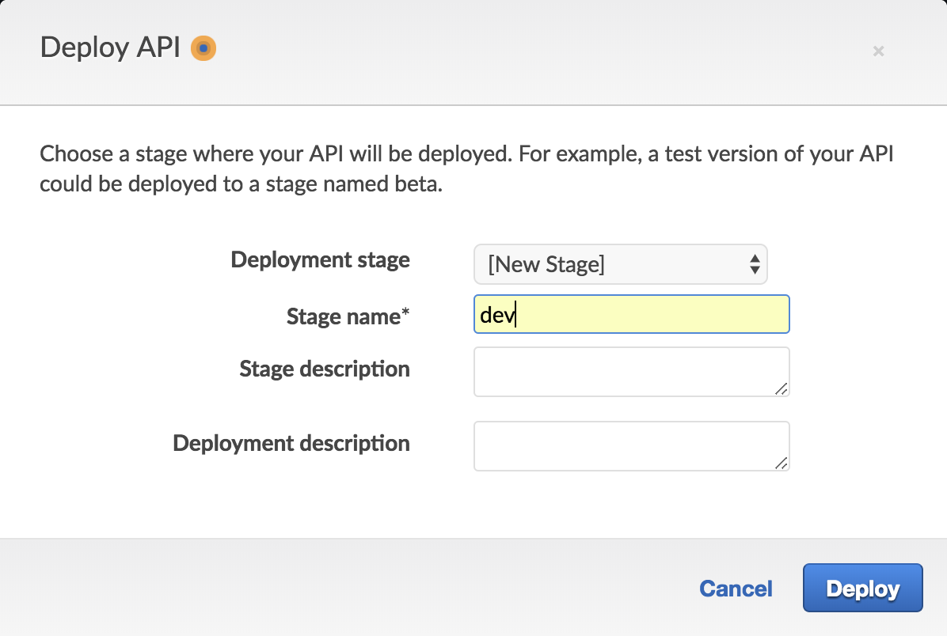
Task: Click the orange indicator beside Deploy API
Action: click(203, 48)
